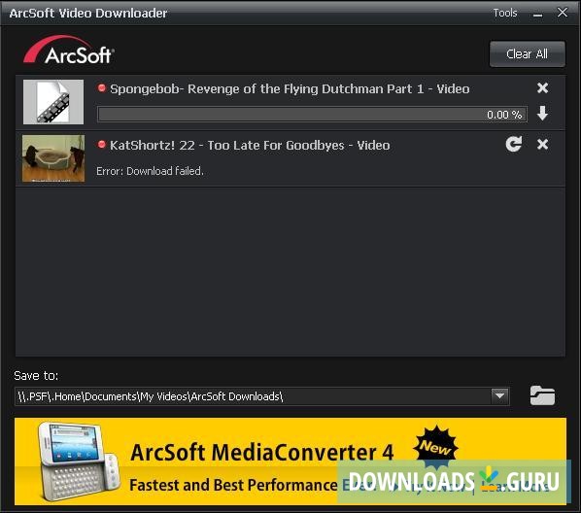Start downloading the Spongebob video with arrow icon
The width and height of the screenshot is (581, 513).
[x=542, y=114]
